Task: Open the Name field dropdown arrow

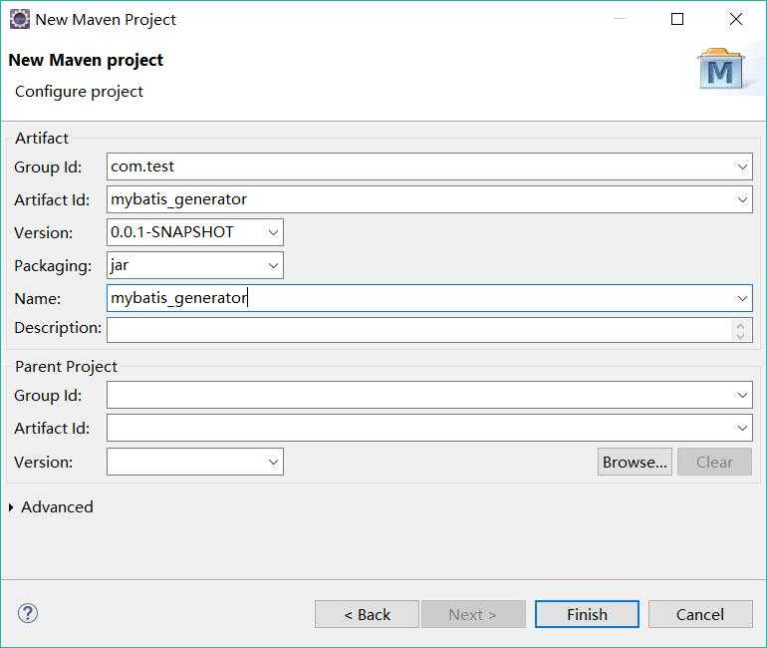Action: tap(742, 298)
